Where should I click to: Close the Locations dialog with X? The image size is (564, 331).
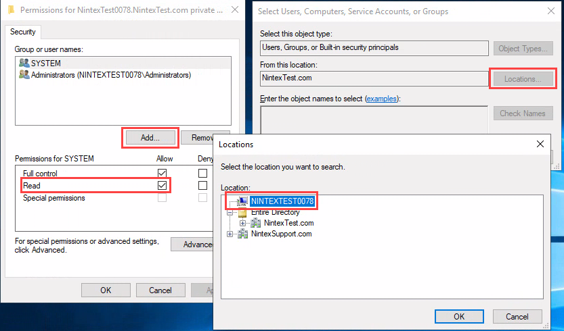coord(540,144)
